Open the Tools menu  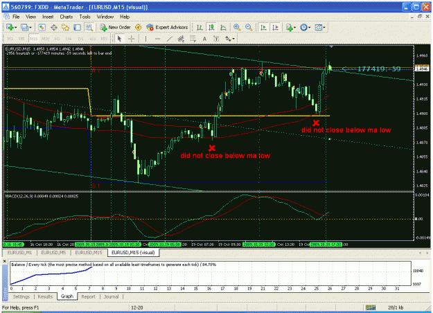[x=85, y=17]
